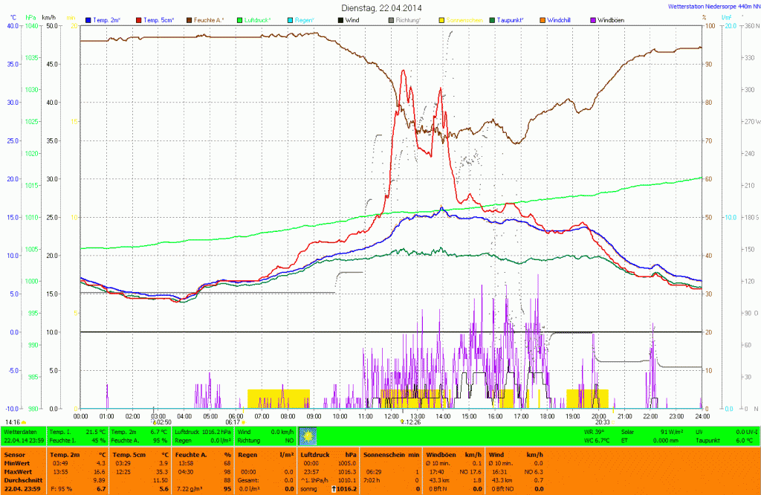Click the blue Temp. 2m legend swatch
Image resolution: width=761 pixels, height=495 pixels.
coord(89,19)
